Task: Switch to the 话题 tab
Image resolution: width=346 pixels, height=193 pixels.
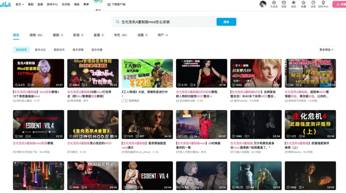Action: pyautogui.click(x=142, y=35)
